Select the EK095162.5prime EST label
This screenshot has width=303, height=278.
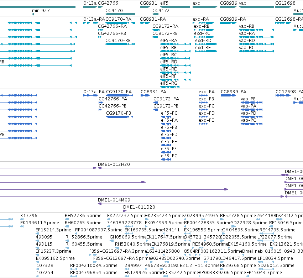tap(55, 258)
